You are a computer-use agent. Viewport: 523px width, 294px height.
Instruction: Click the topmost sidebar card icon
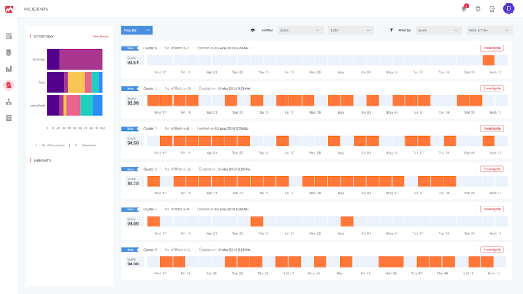9,36
